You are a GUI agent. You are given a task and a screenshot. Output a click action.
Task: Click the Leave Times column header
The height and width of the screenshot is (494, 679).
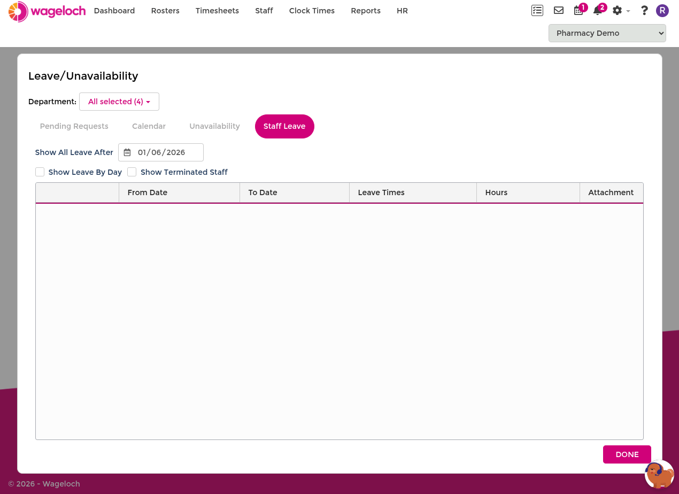413,192
